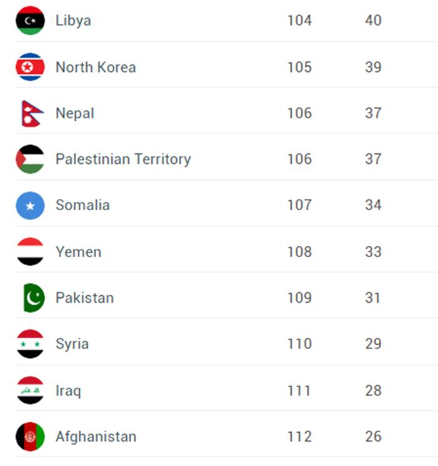Click score 31 in Pakistan row
Image resolution: width=438 pixels, height=466 pixels.
click(x=372, y=298)
